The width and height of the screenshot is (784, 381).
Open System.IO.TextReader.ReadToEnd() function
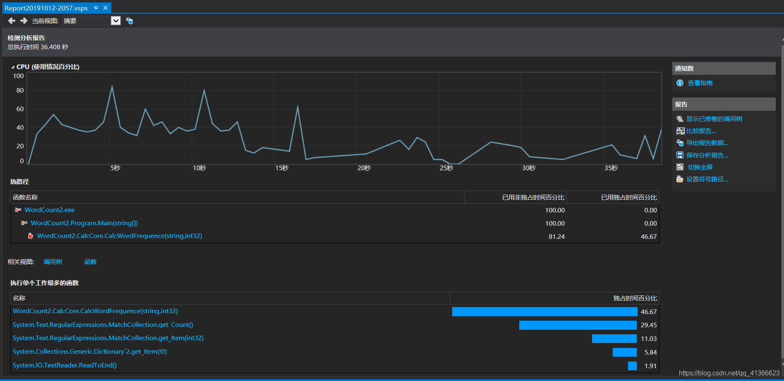[x=65, y=365]
